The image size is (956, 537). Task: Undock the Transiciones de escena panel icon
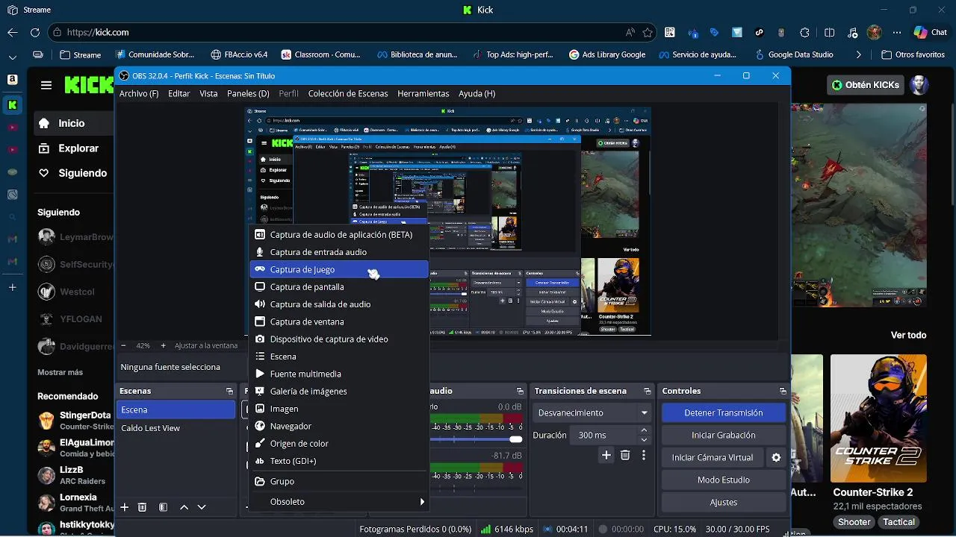(648, 391)
